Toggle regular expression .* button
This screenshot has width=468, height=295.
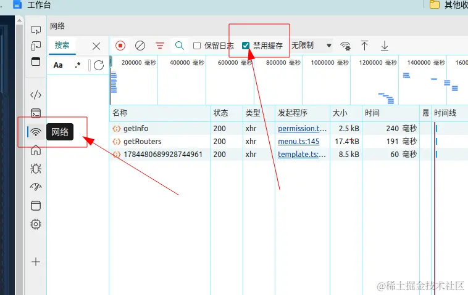click(x=78, y=65)
